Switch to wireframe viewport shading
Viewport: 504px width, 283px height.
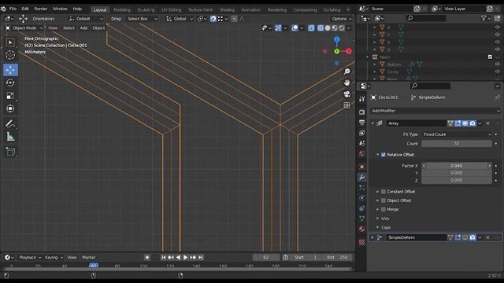(x=321, y=28)
